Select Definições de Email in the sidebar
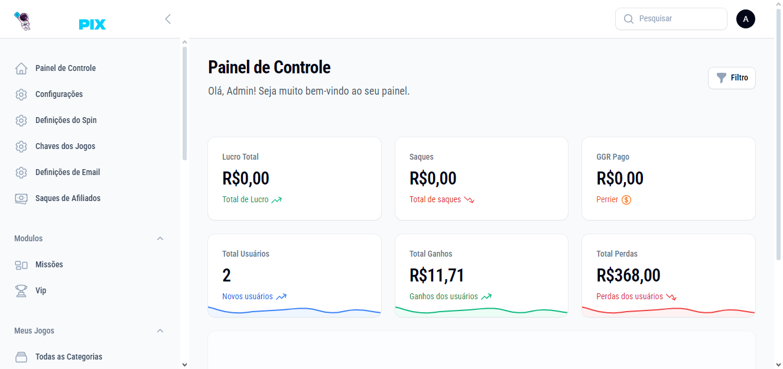The image size is (783, 369). point(67,173)
